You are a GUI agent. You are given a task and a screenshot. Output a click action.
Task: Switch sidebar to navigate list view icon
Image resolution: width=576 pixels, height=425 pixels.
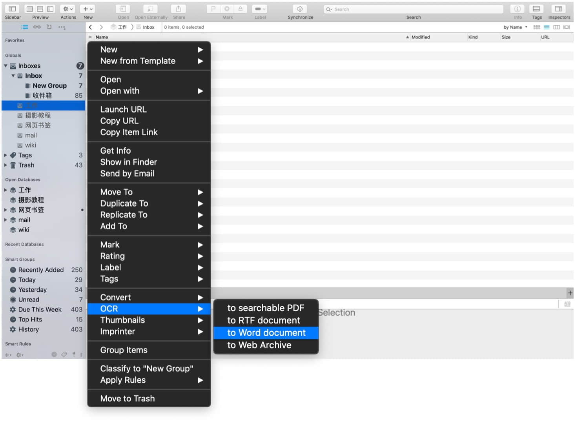click(x=25, y=27)
